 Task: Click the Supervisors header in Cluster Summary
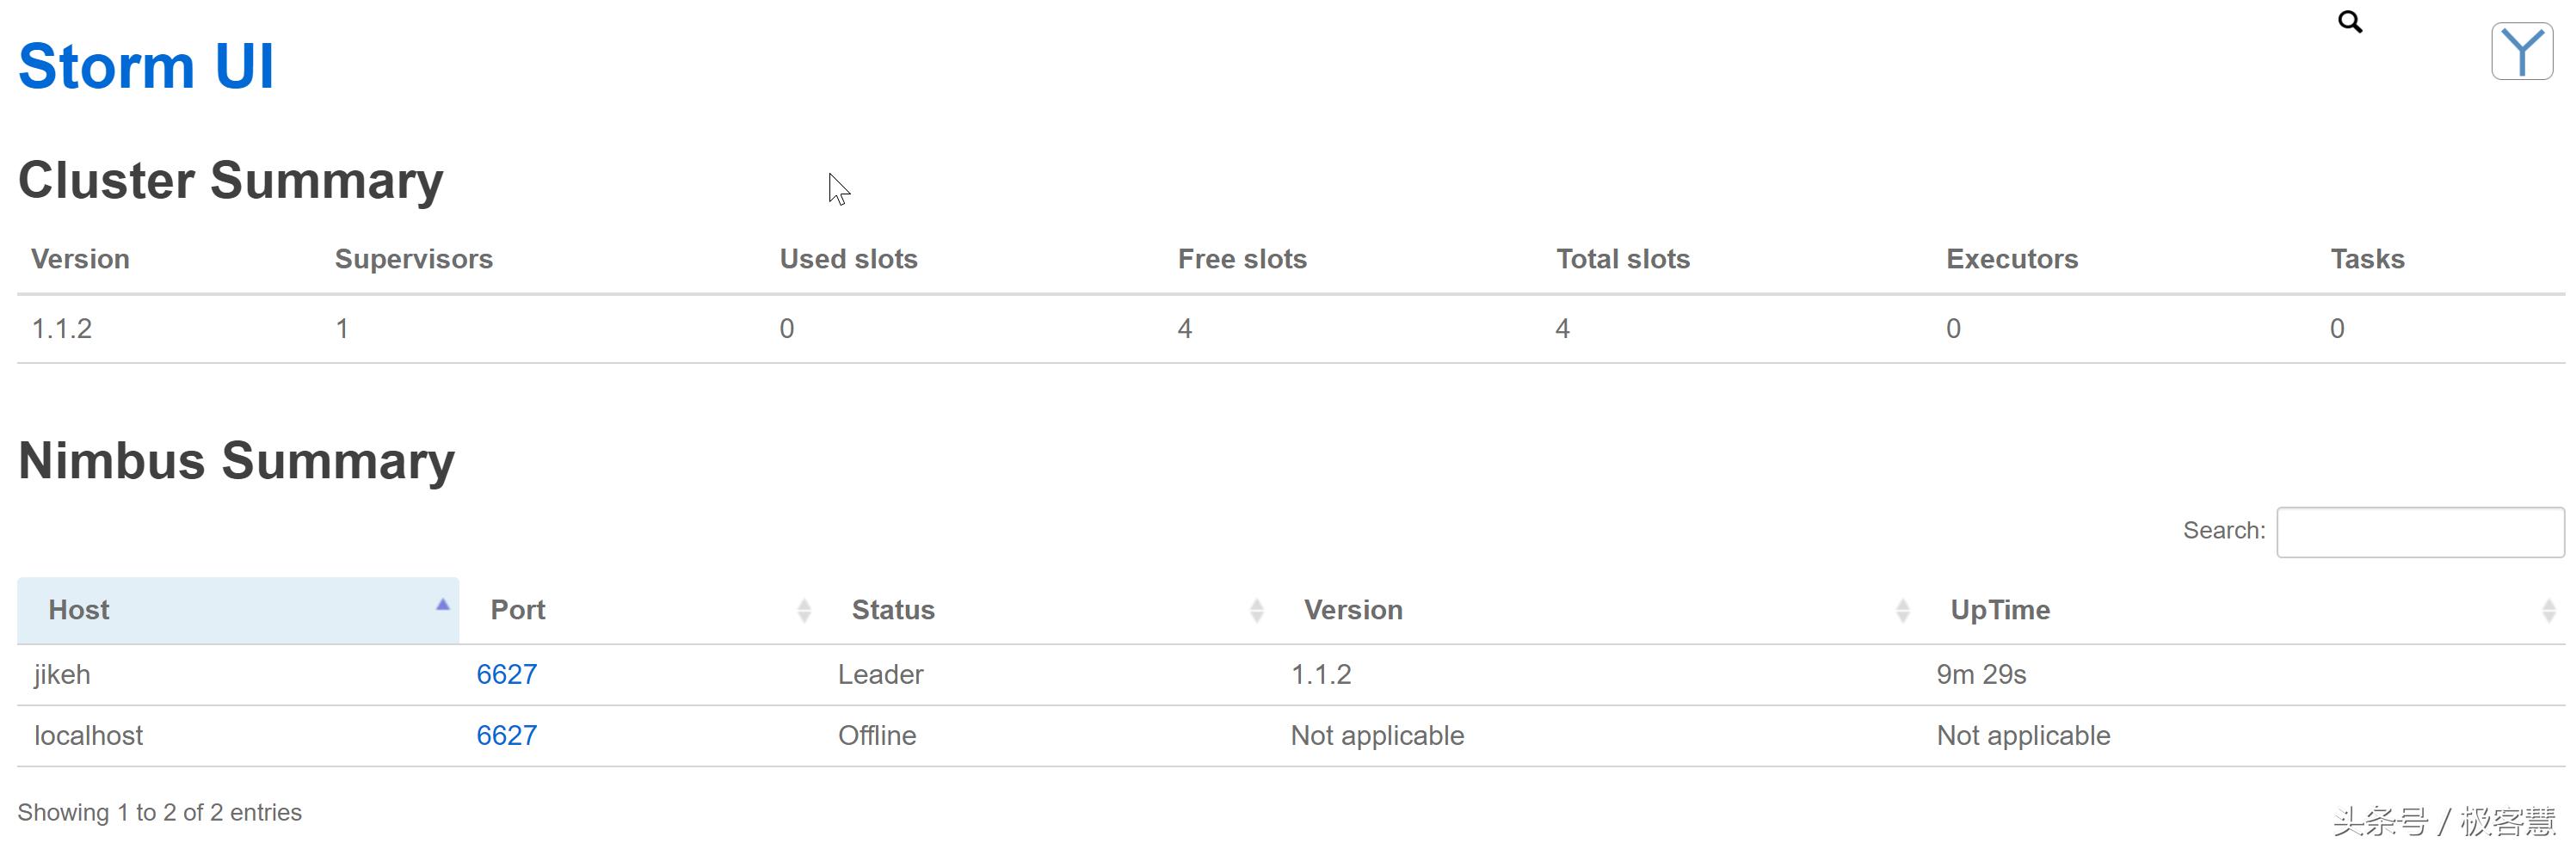413,259
